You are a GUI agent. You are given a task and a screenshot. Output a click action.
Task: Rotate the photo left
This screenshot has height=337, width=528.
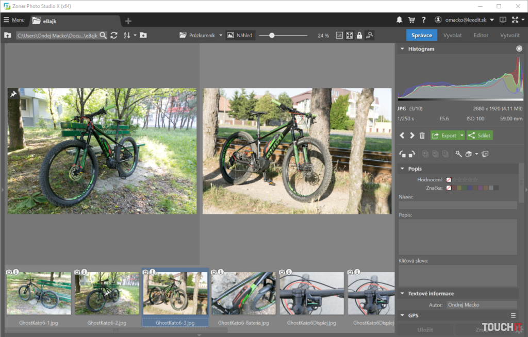(x=403, y=154)
